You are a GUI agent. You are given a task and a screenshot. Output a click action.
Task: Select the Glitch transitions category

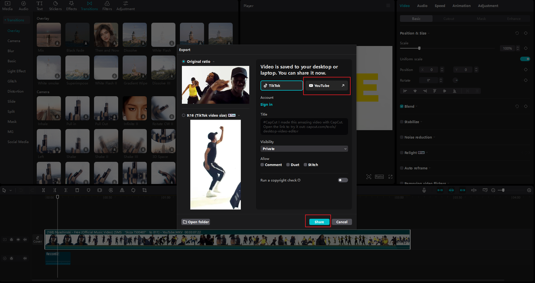coord(12,81)
